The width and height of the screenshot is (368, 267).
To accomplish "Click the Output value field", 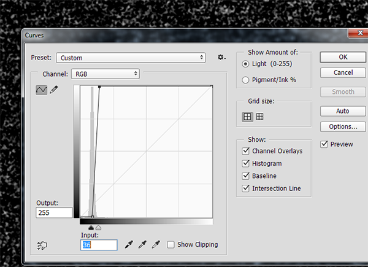I will pos(54,213).
